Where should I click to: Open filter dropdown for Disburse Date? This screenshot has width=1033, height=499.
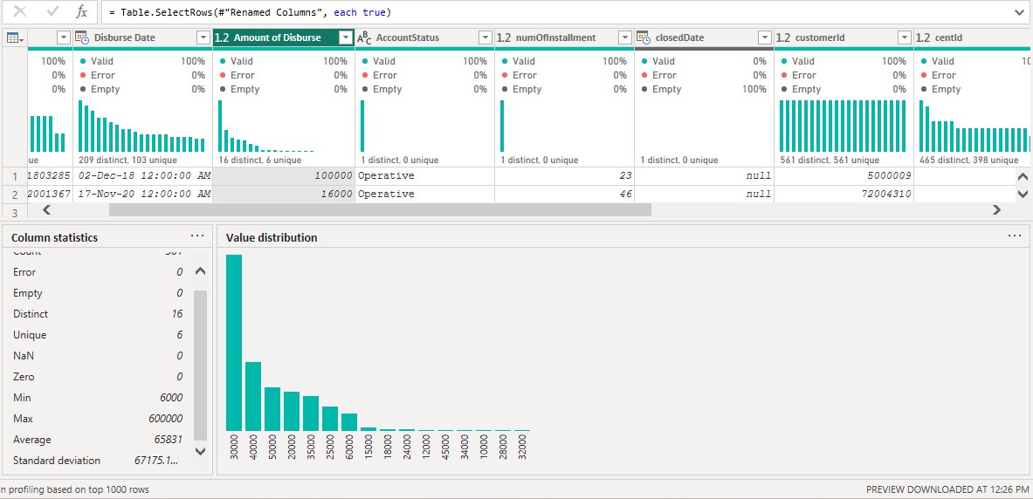point(203,38)
